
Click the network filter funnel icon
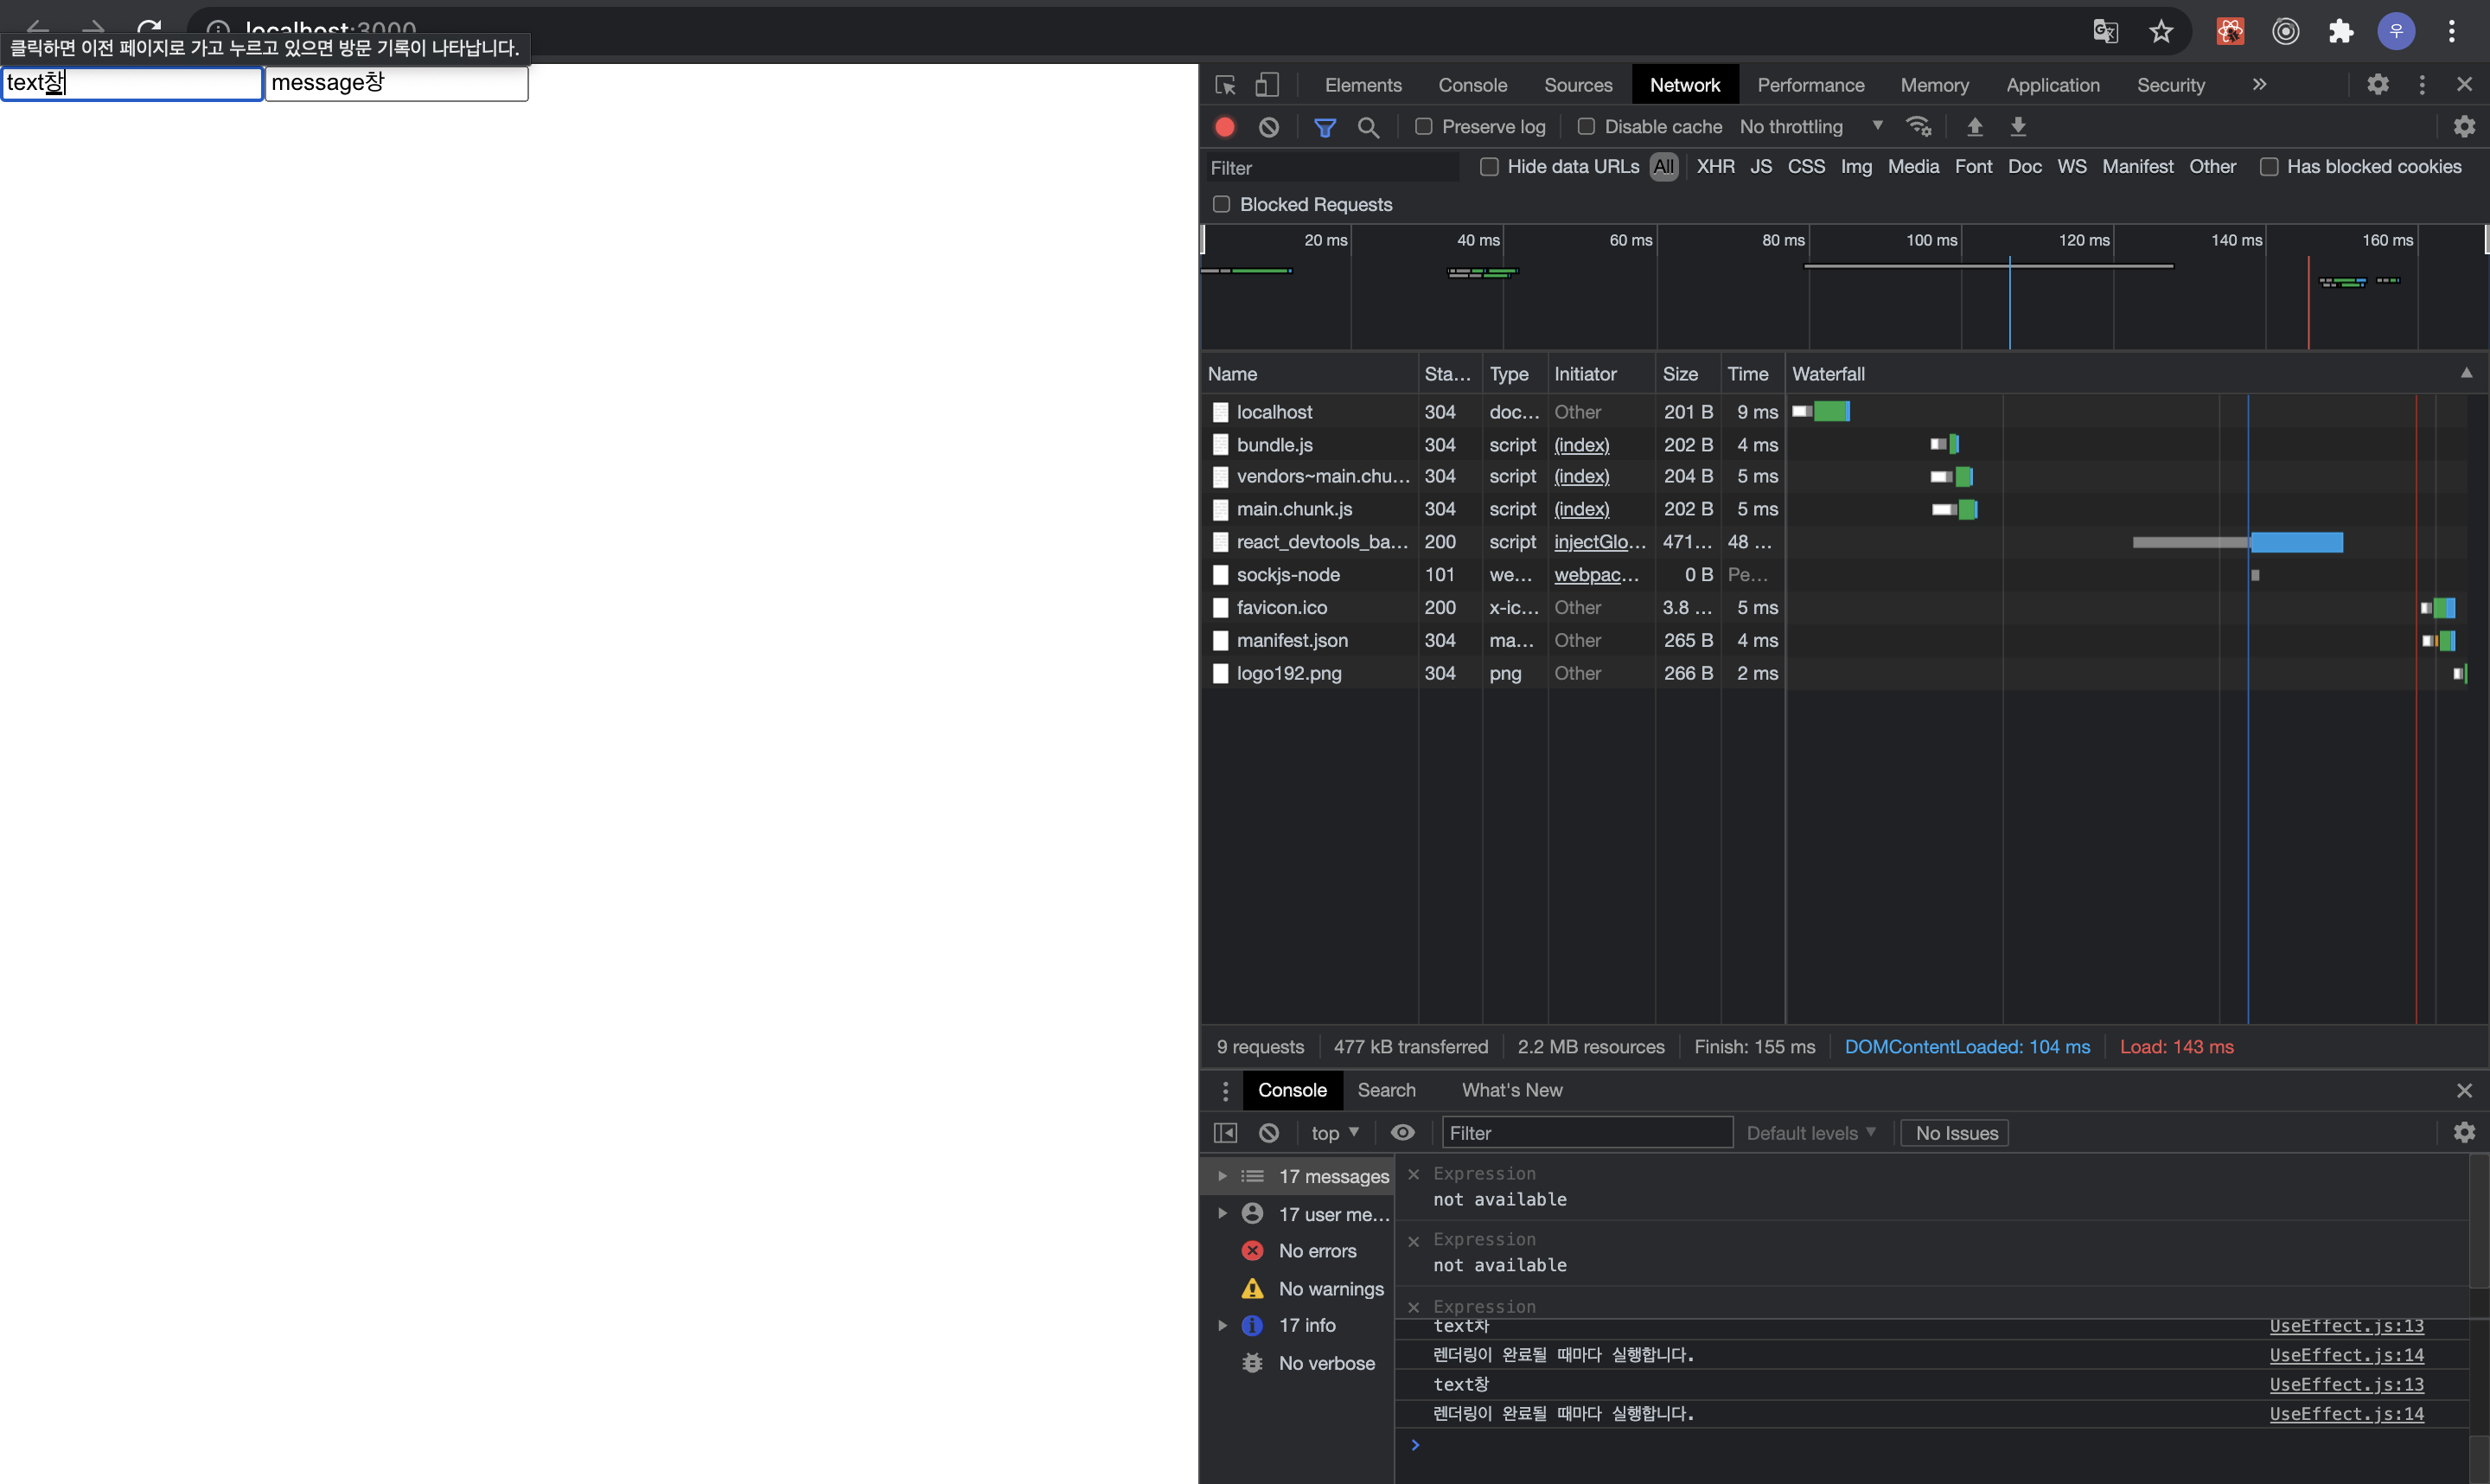(1325, 127)
